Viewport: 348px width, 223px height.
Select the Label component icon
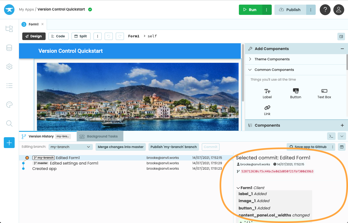coord(267,93)
